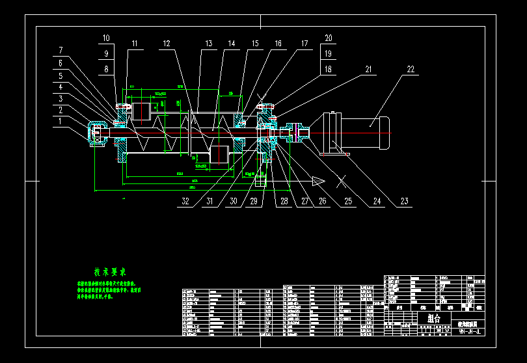This screenshot has height=363, width=527.
Task: Select part callout 14
Action: point(232,44)
